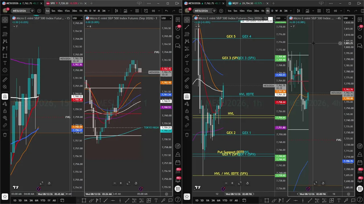The height and width of the screenshot is (204, 364).
Task: Toggle magnet mode in left window
Action: click(5, 97)
